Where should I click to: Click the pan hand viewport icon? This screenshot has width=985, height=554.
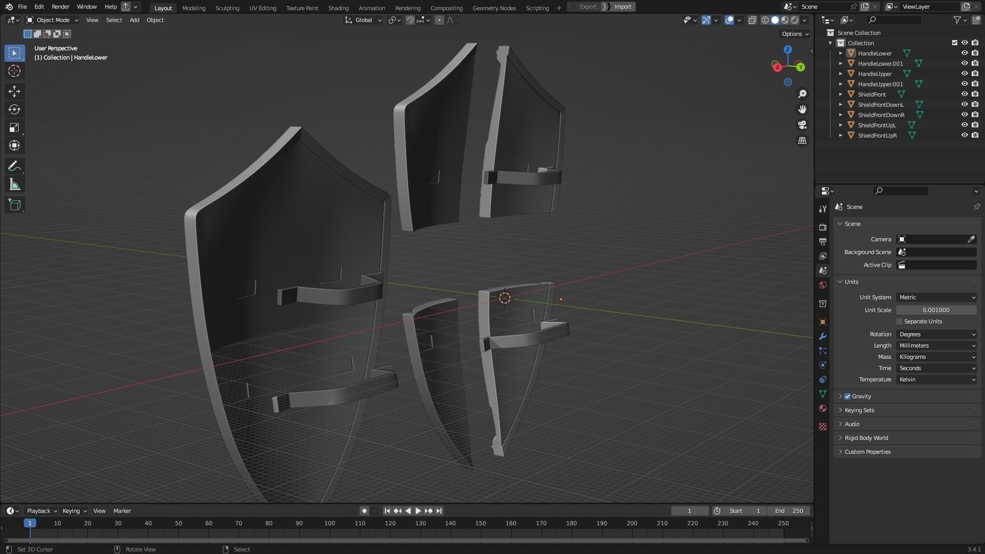pyautogui.click(x=802, y=109)
